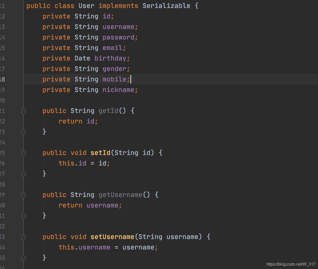Click 'return username;' statement
Screen dimensions: 318x269
(90, 205)
